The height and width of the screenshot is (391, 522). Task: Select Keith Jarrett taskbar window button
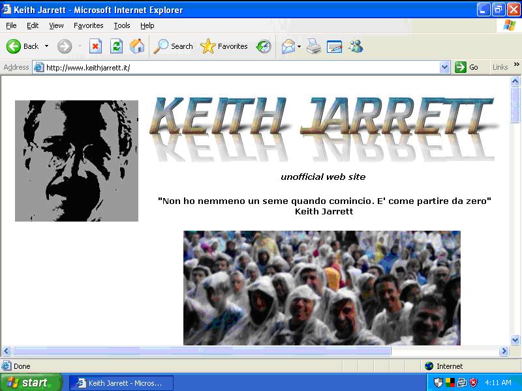[x=121, y=383]
